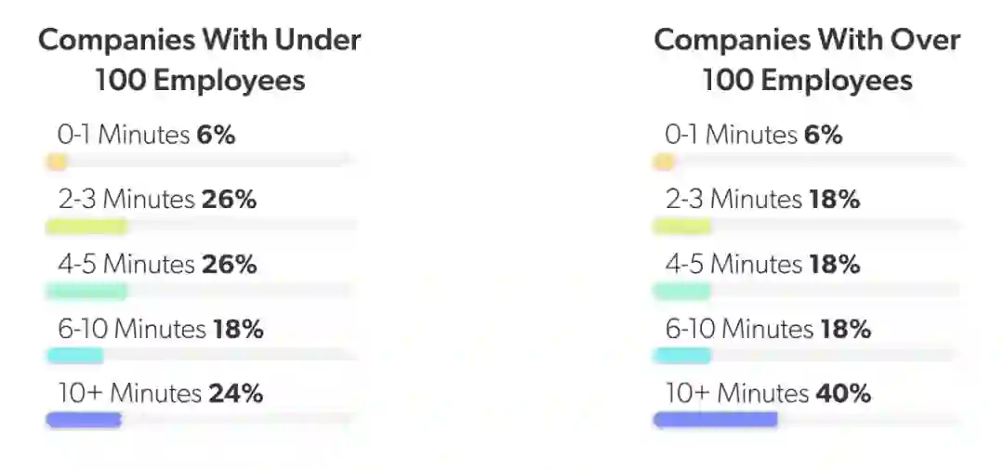
Task: Select the "4-5 Minutes 18%" label
Action: [x=761, y=265]
